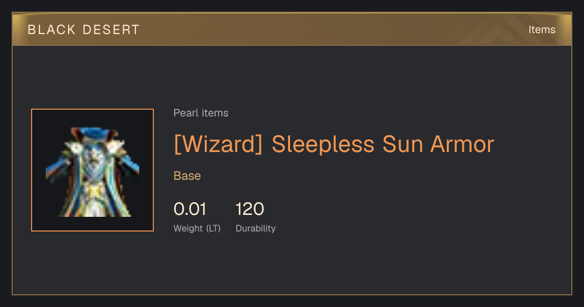Screen dimensions: 584x307
Task: Click the blue hat on the armor icon
Action: [95, 133]
